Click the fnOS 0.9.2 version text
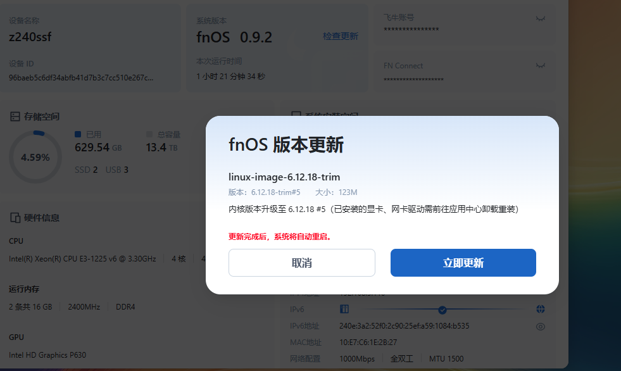The image size is (621, 371). tap(234, 37)
